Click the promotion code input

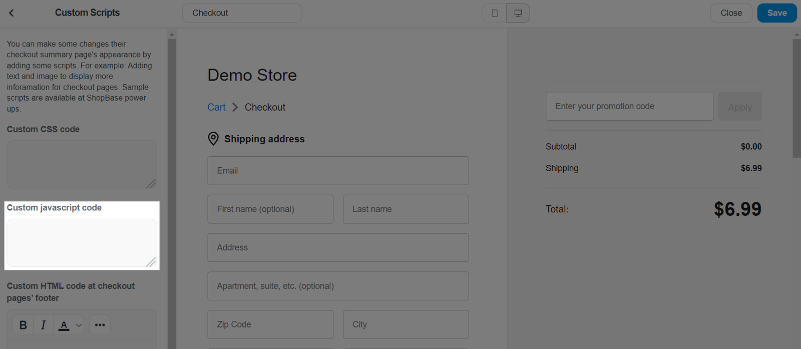629,106
